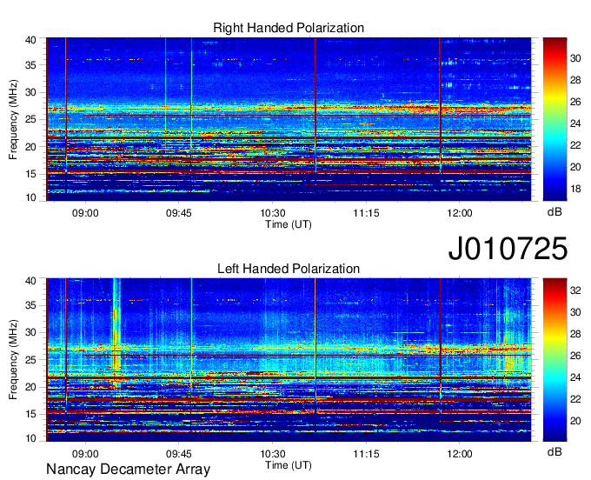Click the 28 value on top dB scale
The image size is (591, 480).
pos(575,80)
